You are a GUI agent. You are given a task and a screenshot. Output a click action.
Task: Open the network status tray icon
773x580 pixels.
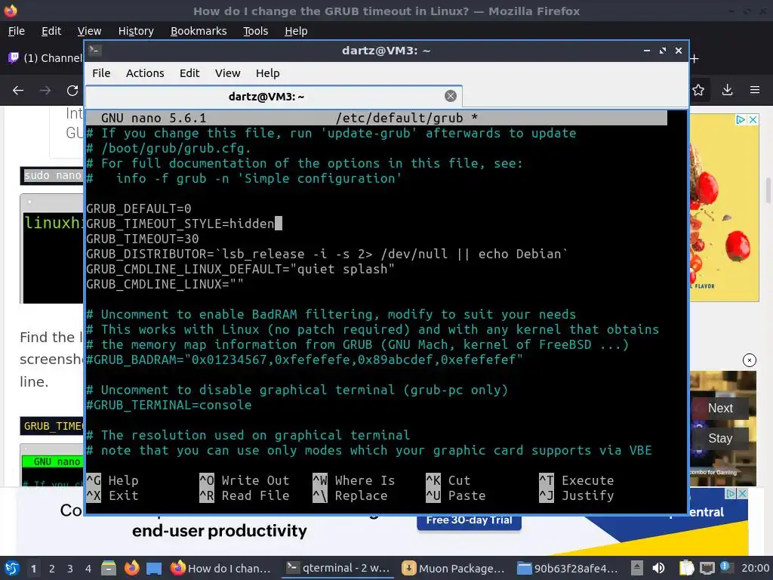(707, 568)
